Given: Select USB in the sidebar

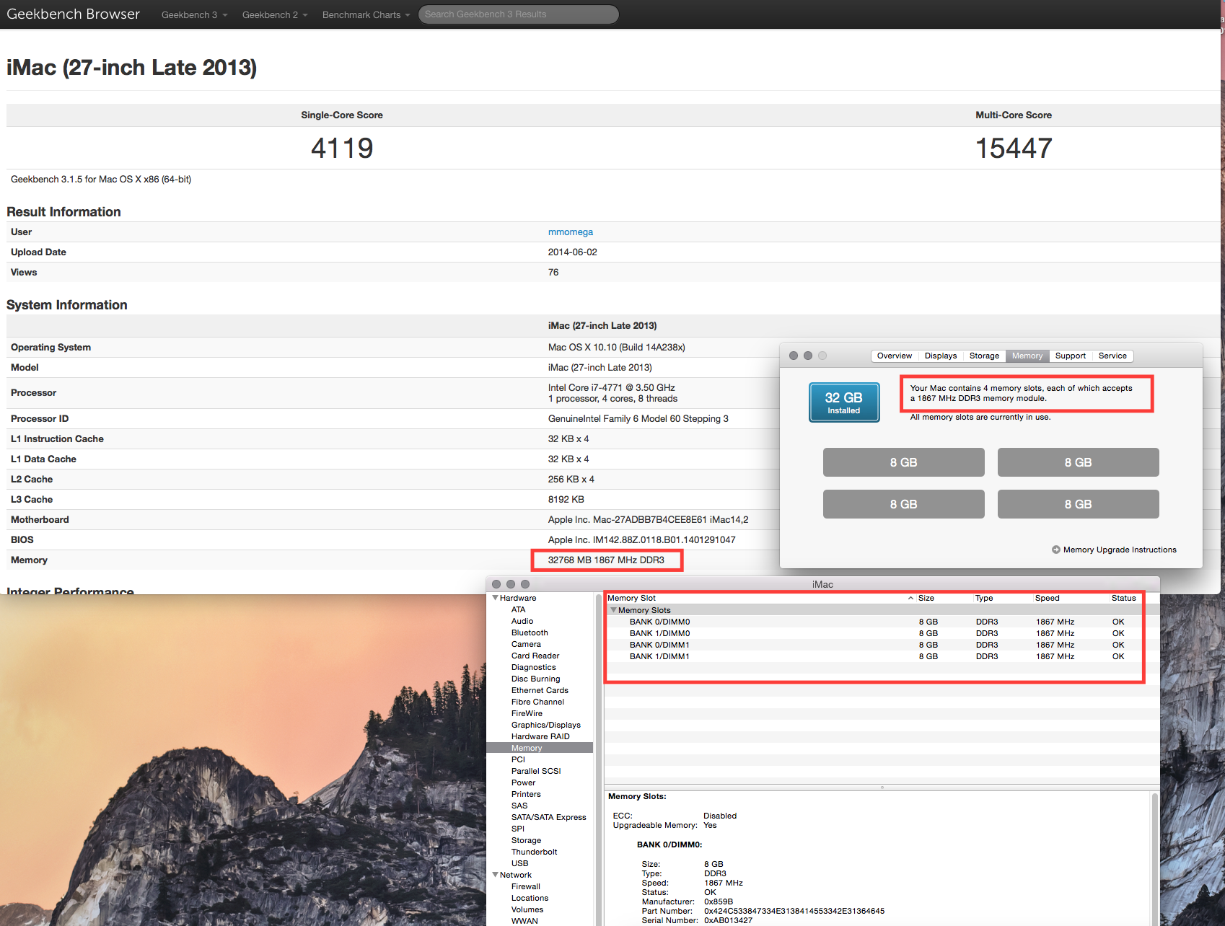Looking at the screenshot, I should pyautogui.click(x=519, y=863).
